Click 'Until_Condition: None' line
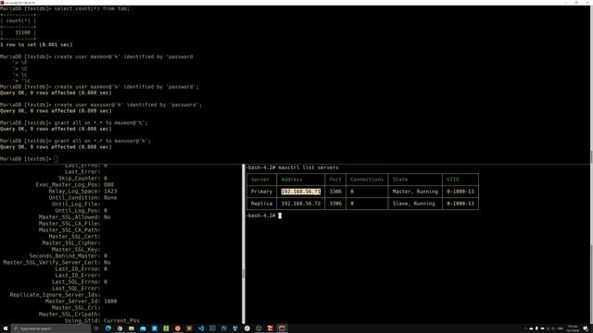This screenshot has height=333, width=593. click(x=82, y=197)
